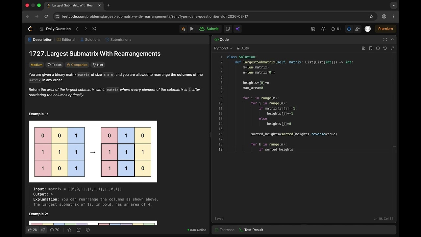Click the Example 1 matrix image
Image resolution: width=421 pixels, height=237 pixels.
coord(93,151)
